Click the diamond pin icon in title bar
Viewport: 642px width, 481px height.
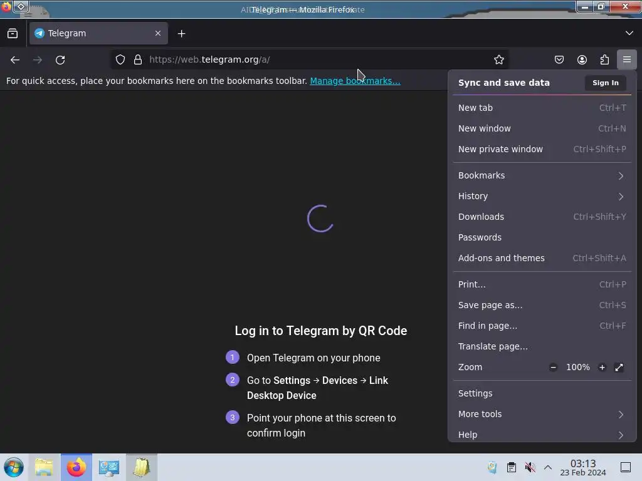coord(21,6)
